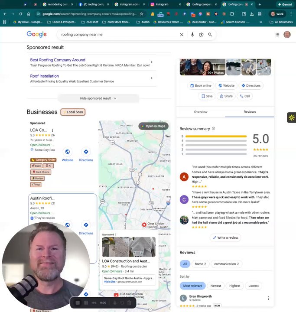Screen dimensions: 296x312
Task: Open Chrome three-dot menu
Action: click(x=291, y=14)
